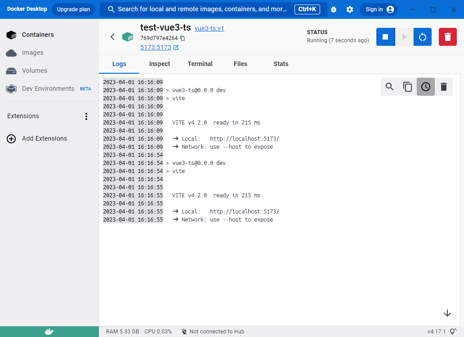Open the Extensions three-dot menu
464x337 pixels.
coord(86,116)
